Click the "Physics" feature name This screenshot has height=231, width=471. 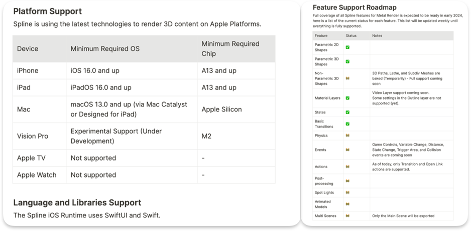pos(321,135)
